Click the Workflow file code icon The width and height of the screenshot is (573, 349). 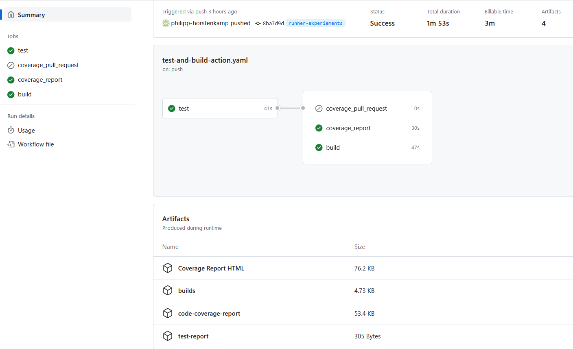click(x=11, y=144)
